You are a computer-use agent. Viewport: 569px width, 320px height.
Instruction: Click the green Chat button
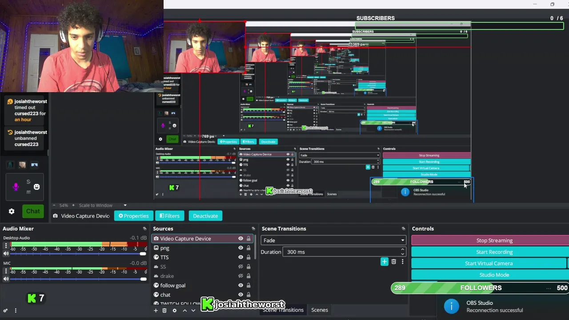33,212
